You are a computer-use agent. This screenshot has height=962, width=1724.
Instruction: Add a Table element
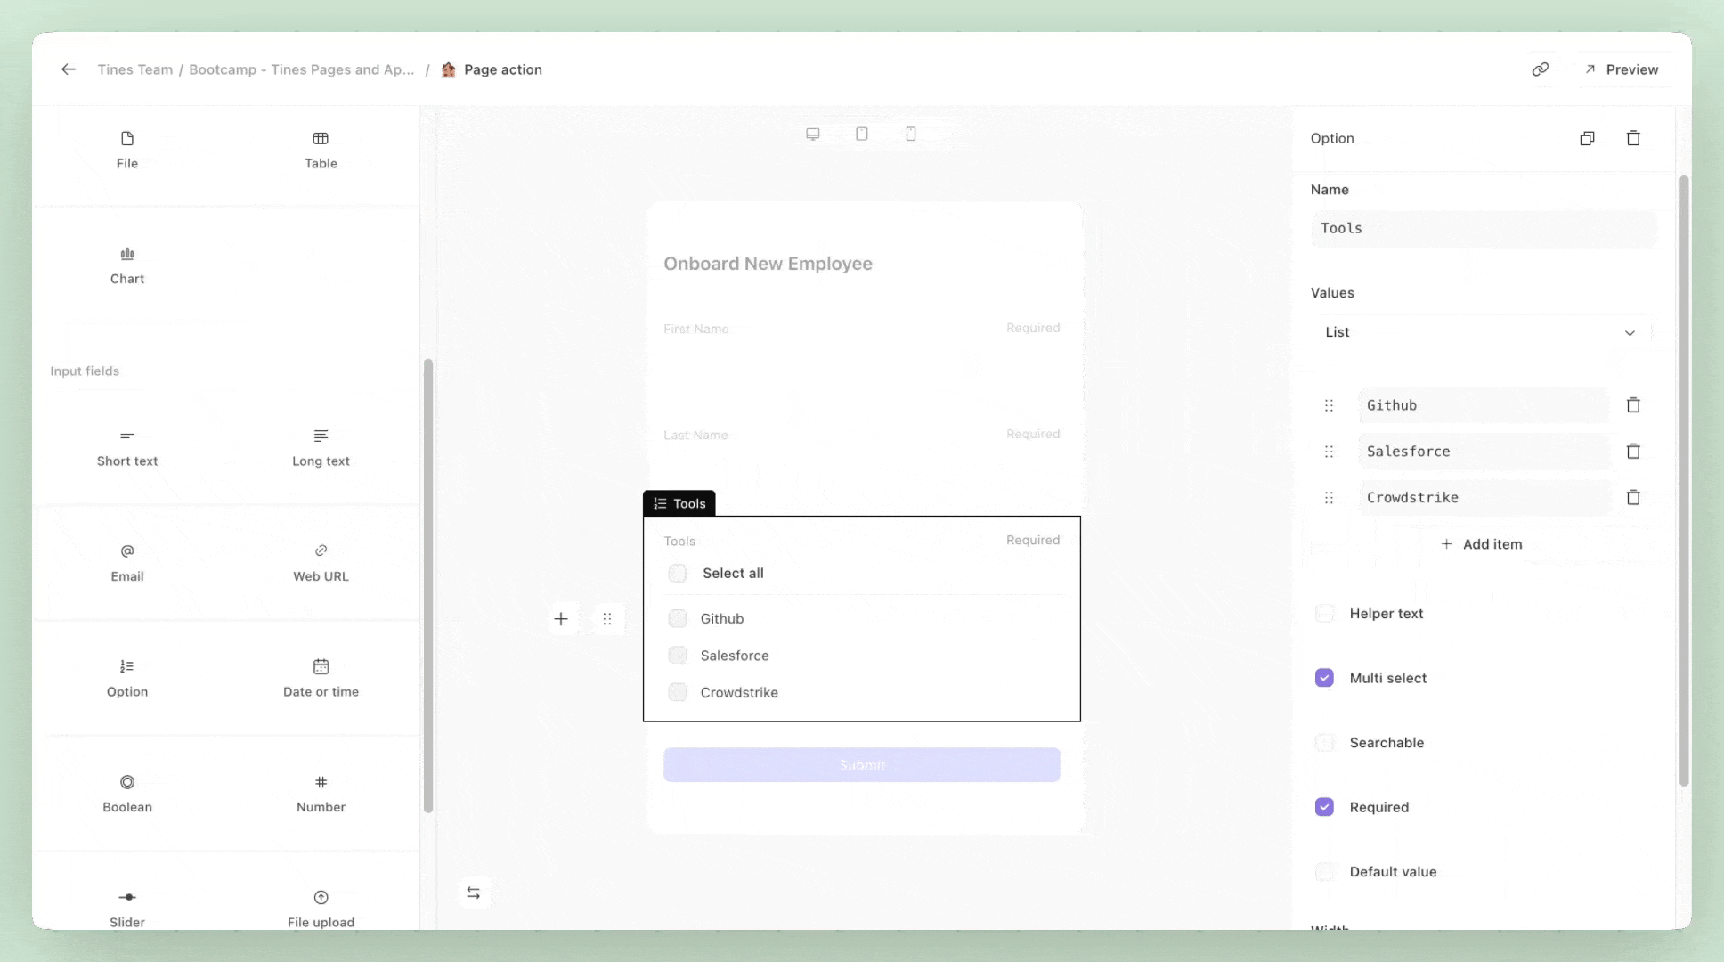pos(321,150)
